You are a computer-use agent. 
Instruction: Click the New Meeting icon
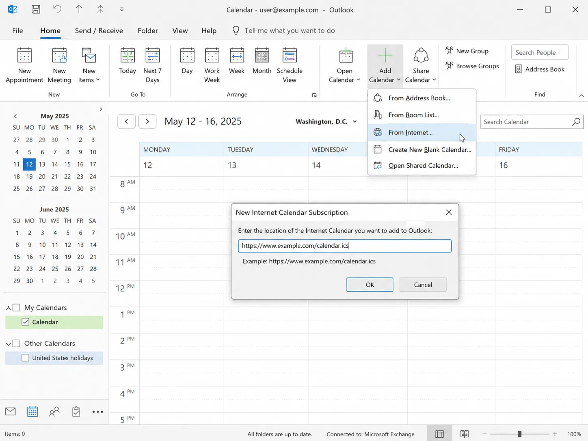click(x=59, y=56)
